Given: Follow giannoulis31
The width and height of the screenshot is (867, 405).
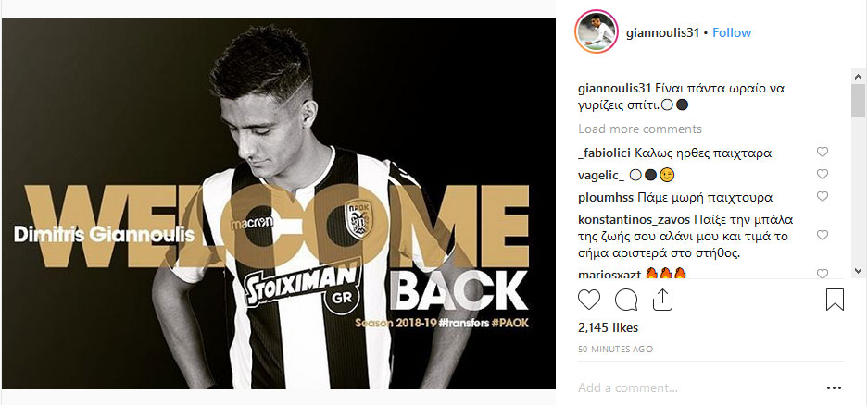Looking at the screenshot, I should click(x=732, y=32).
